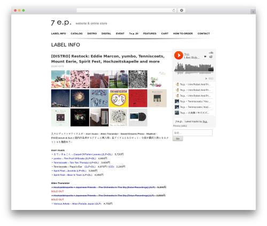Click the 7e.p. avatar in player footer

(178, 122)
